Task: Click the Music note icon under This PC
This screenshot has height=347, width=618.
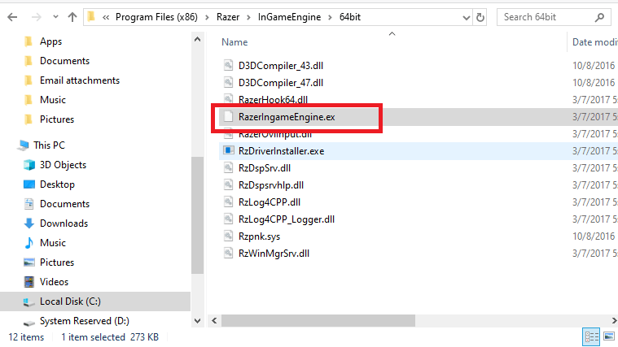Action: [x=28, y=243]
